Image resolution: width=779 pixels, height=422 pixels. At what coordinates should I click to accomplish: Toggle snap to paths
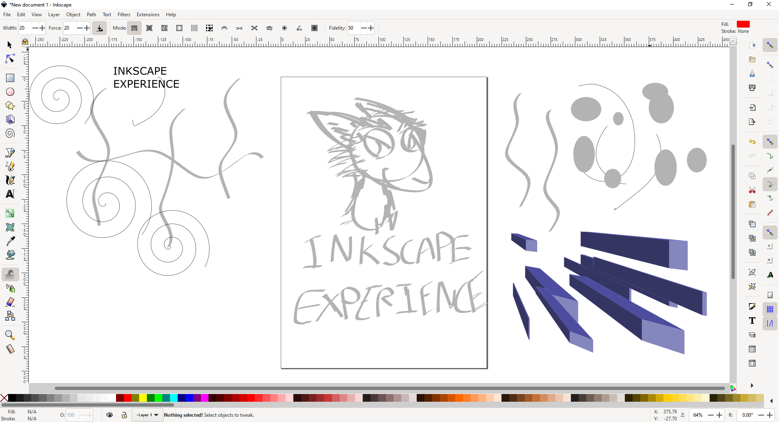[770, 156]
